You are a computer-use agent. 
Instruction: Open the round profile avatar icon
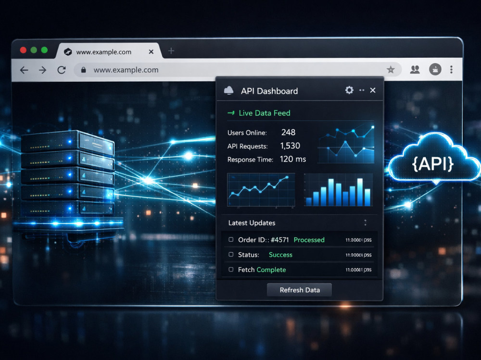(435, 69)
